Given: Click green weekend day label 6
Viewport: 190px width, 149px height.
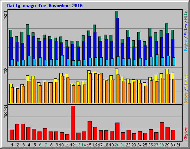Looking at the screenshot, I should [x=40, y=145].
